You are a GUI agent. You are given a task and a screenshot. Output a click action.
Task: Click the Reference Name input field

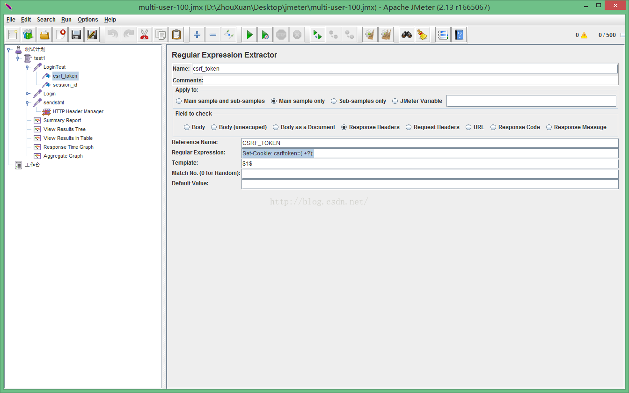tap(430, 143)
